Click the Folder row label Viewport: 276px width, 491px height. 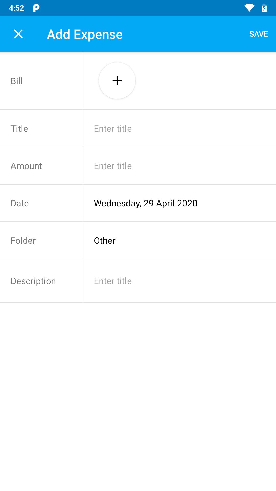(23, 241)
